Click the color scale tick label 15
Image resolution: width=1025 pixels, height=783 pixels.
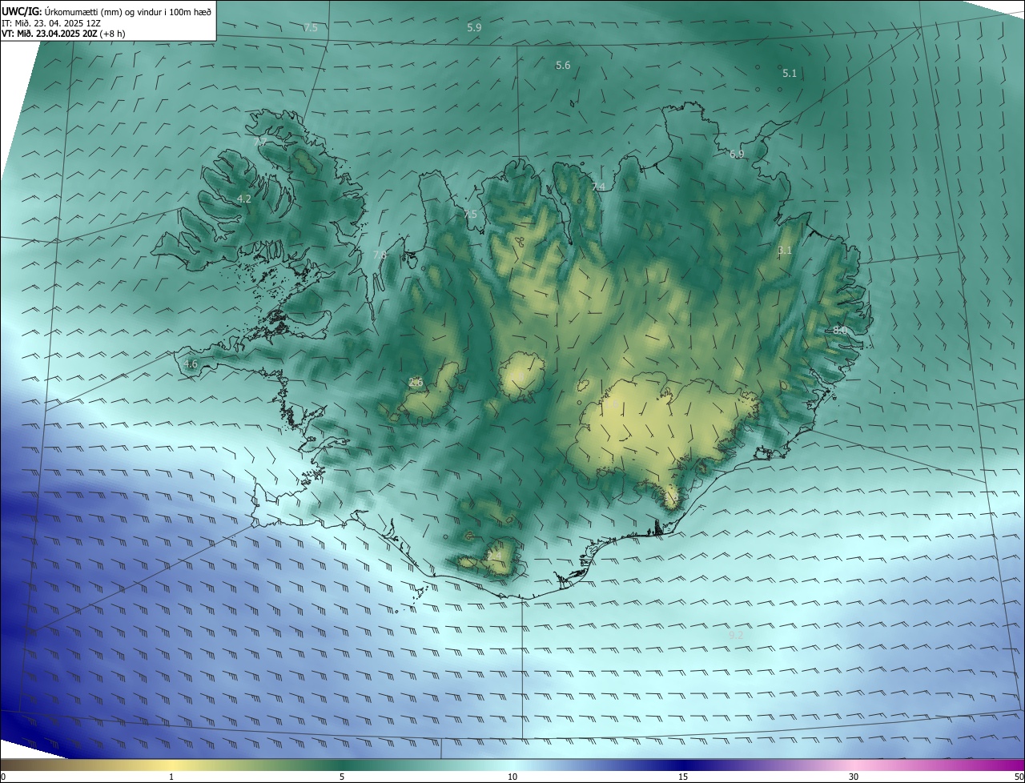[683, 777]
